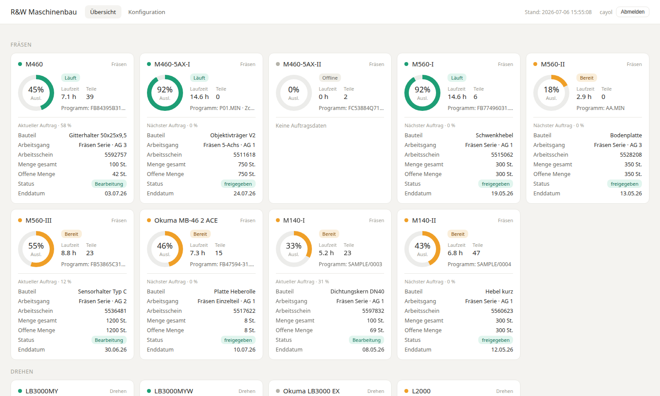Click the orange status dot of M560-II
This screenshot has height=396, width=660.
535,64
